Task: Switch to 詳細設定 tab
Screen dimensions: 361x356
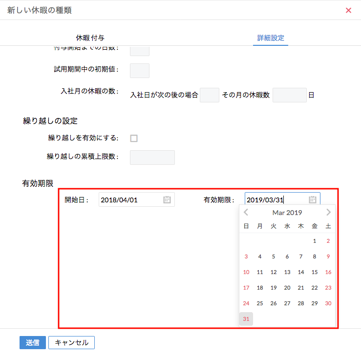Action: pos(271,38)
